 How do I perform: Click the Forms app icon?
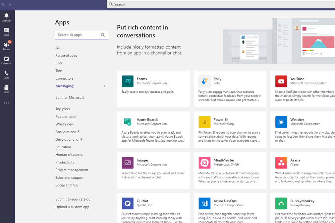click(127, 81)
